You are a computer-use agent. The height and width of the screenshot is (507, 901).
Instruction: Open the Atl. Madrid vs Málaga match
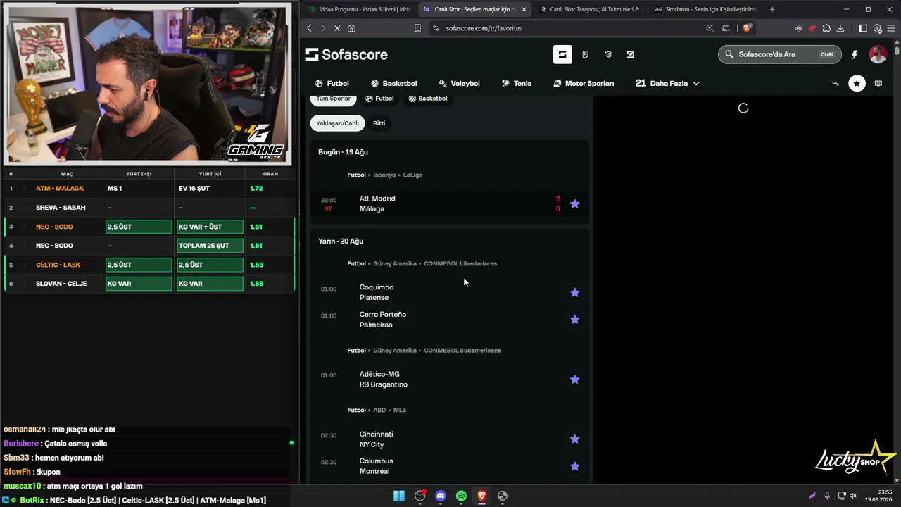click(449, 204)
